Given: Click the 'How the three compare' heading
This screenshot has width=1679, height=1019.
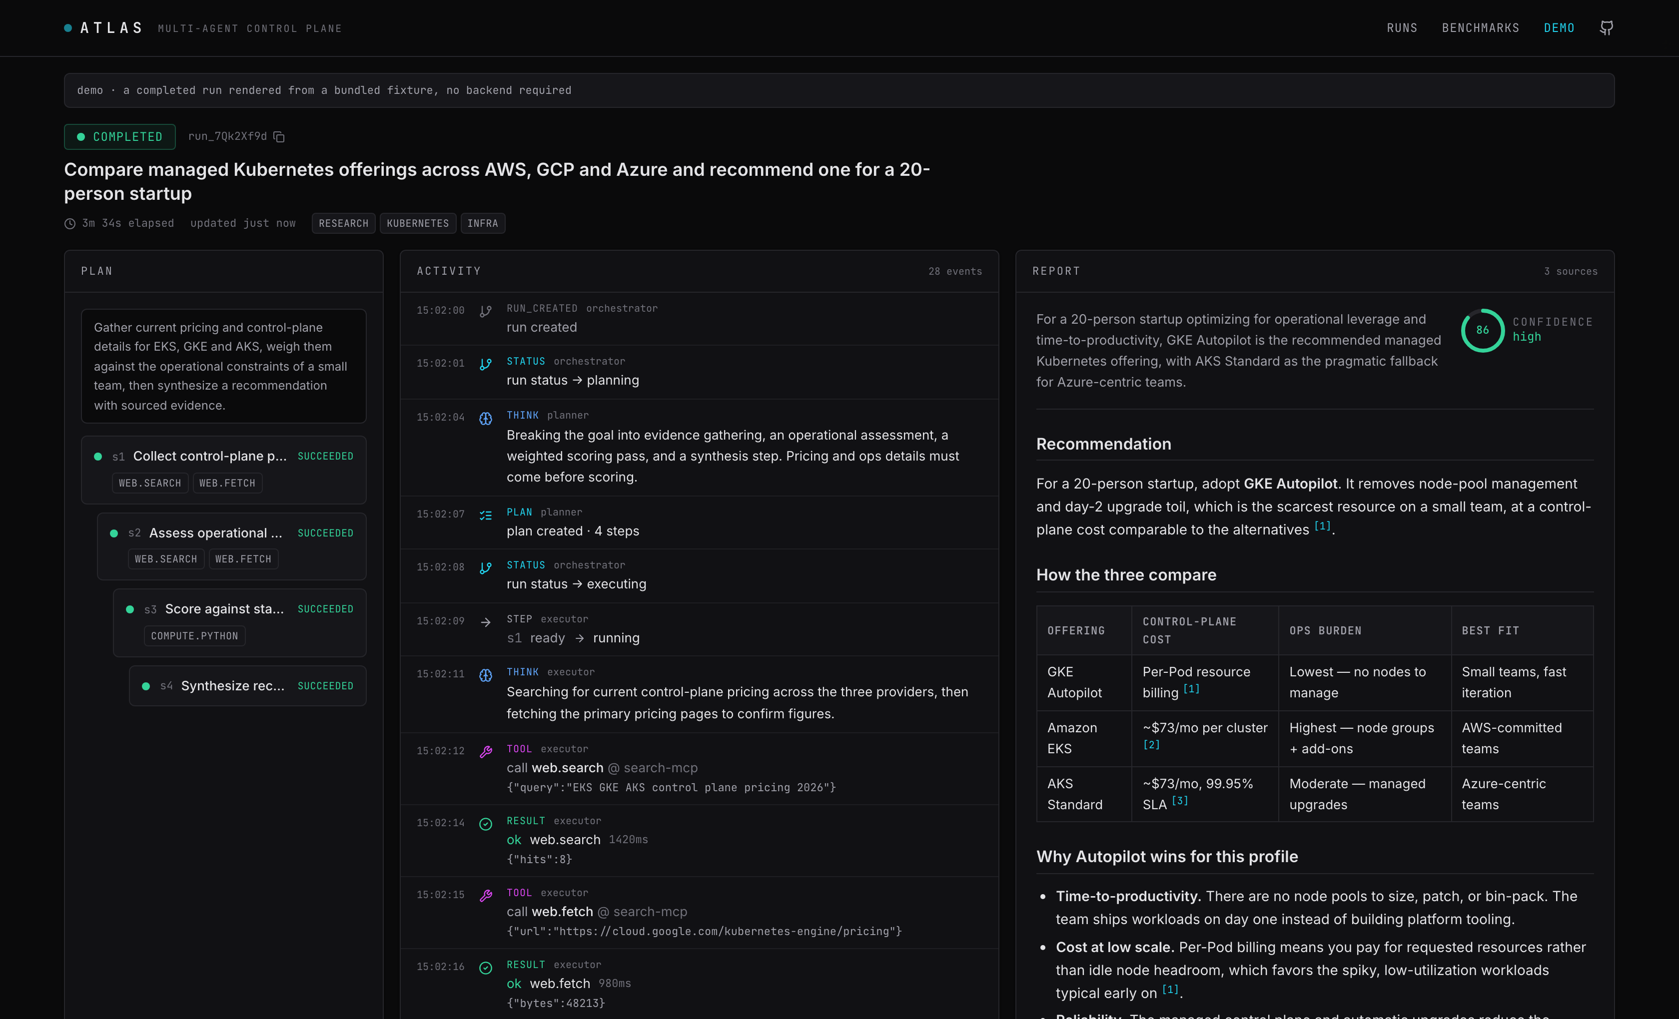Looking at the screenshot, I should [1126, 575].
